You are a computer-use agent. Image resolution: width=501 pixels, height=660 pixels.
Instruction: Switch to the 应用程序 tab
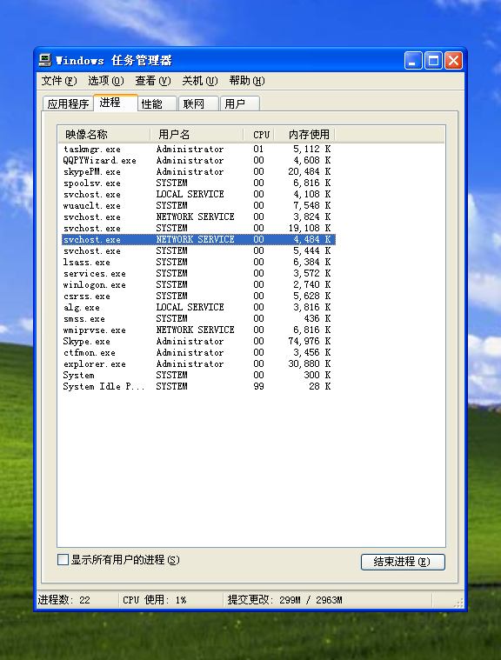pos(68,103)
